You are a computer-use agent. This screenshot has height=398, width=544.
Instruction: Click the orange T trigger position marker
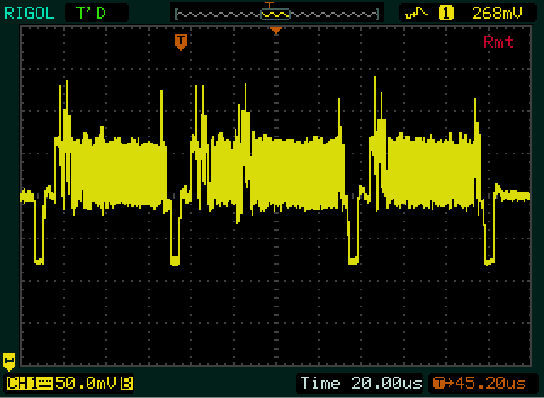point(179,41)
